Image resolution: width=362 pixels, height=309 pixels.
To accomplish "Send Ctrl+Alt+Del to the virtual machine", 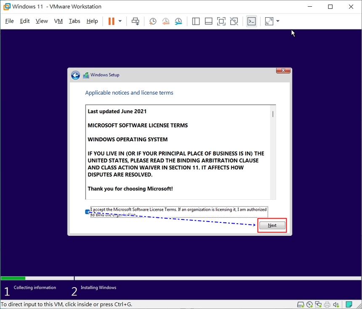I will pos(136,21).
